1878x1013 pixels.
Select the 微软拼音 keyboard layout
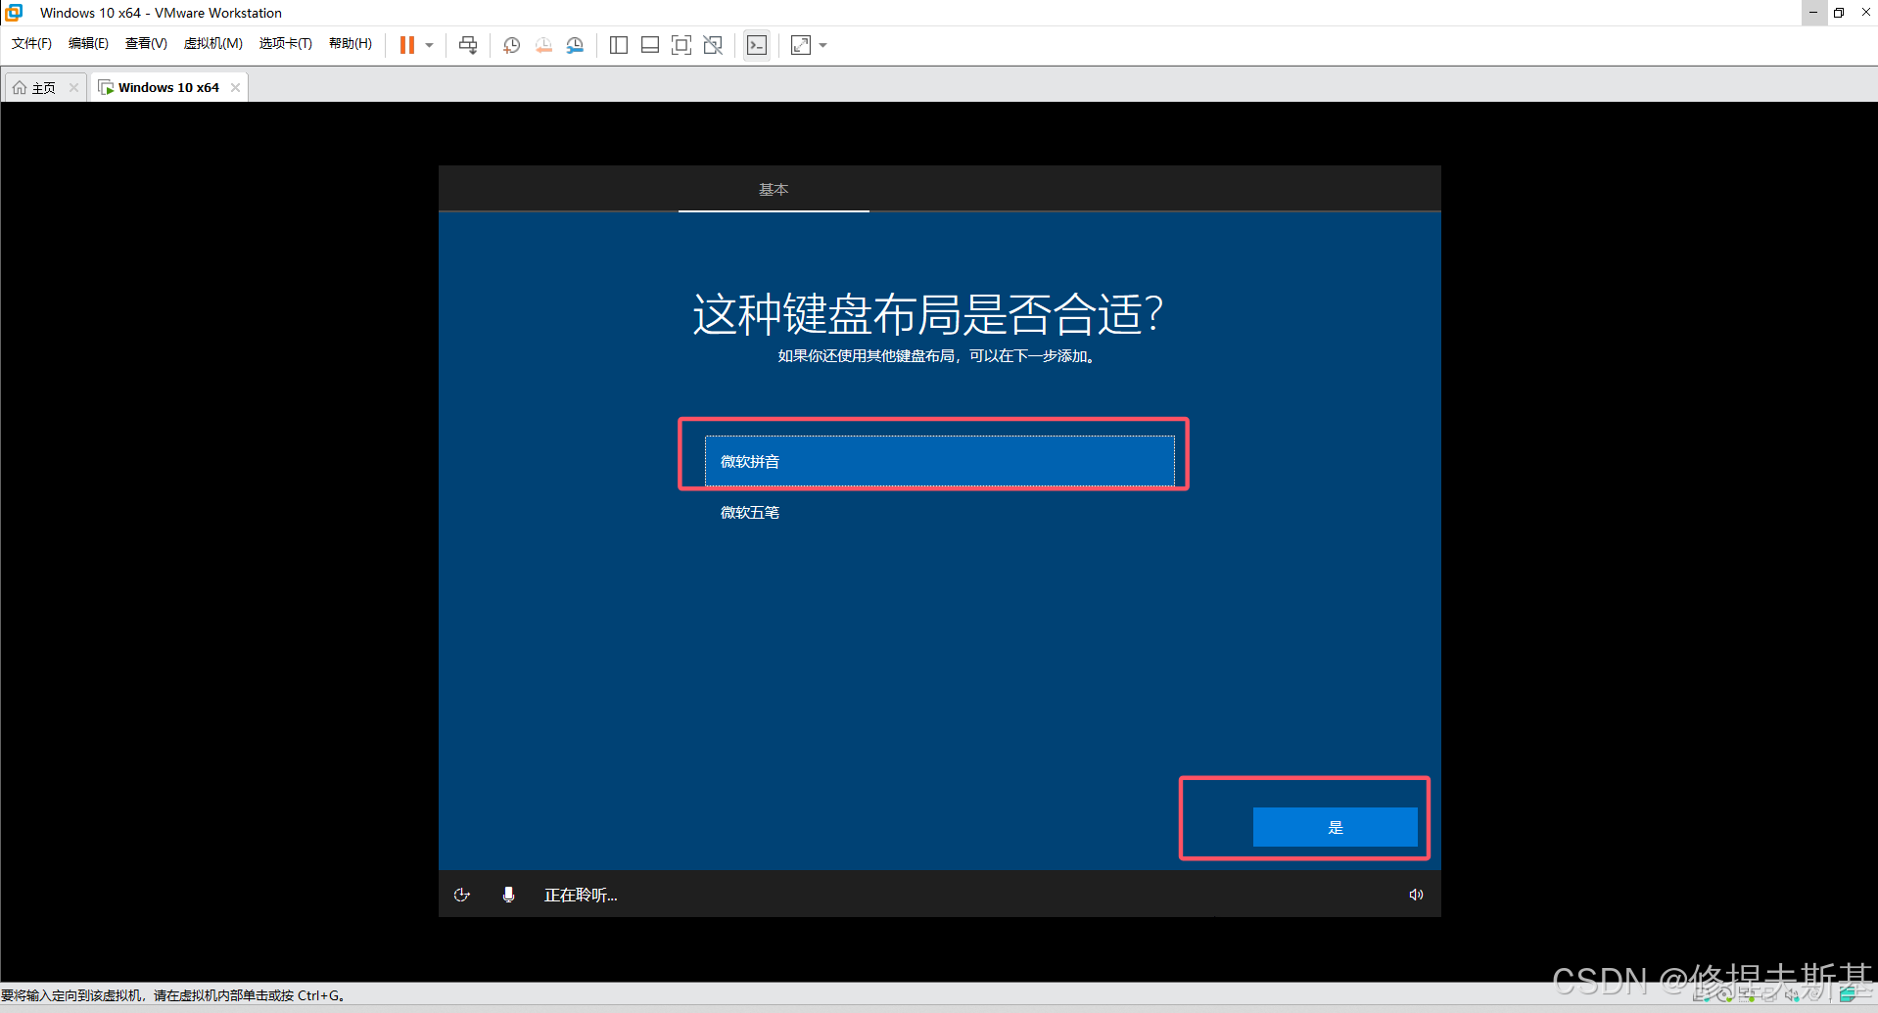coord(939,461)
